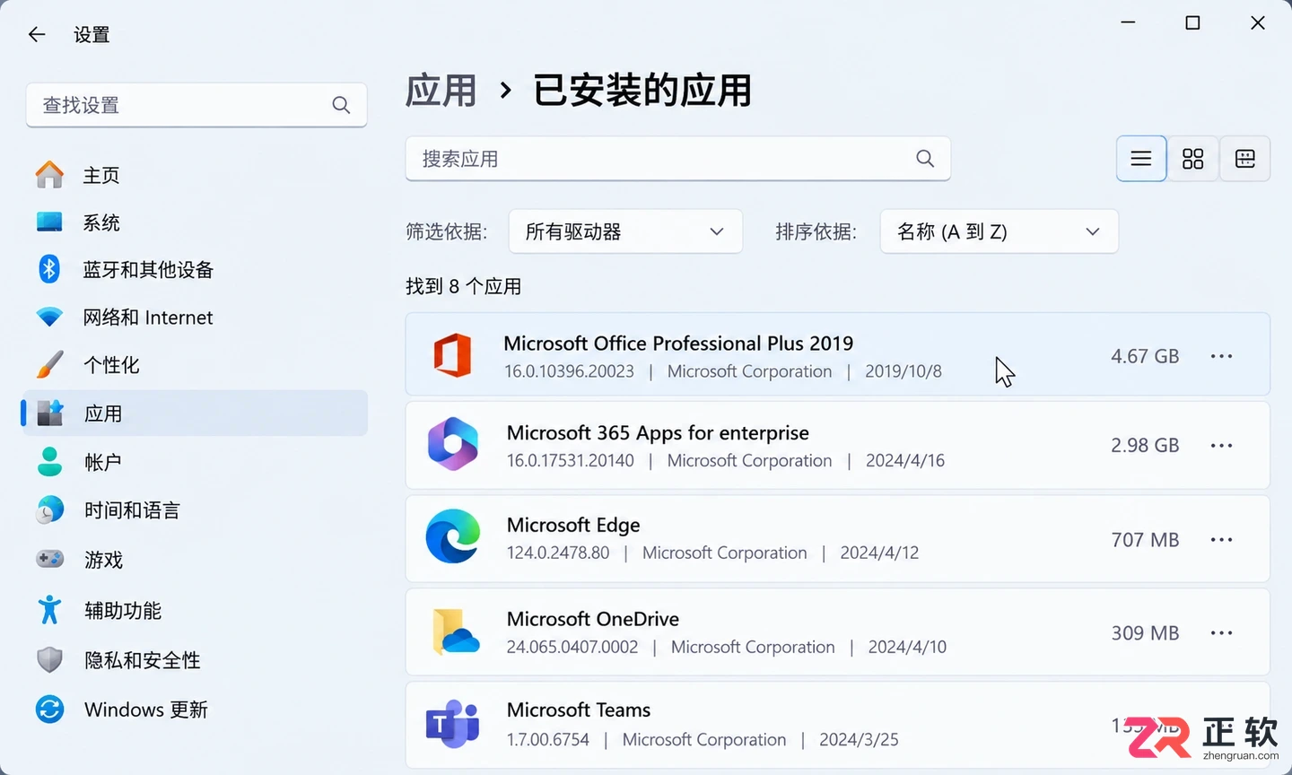
Task: Maximize the Settings window
Action: [1192, 22]
